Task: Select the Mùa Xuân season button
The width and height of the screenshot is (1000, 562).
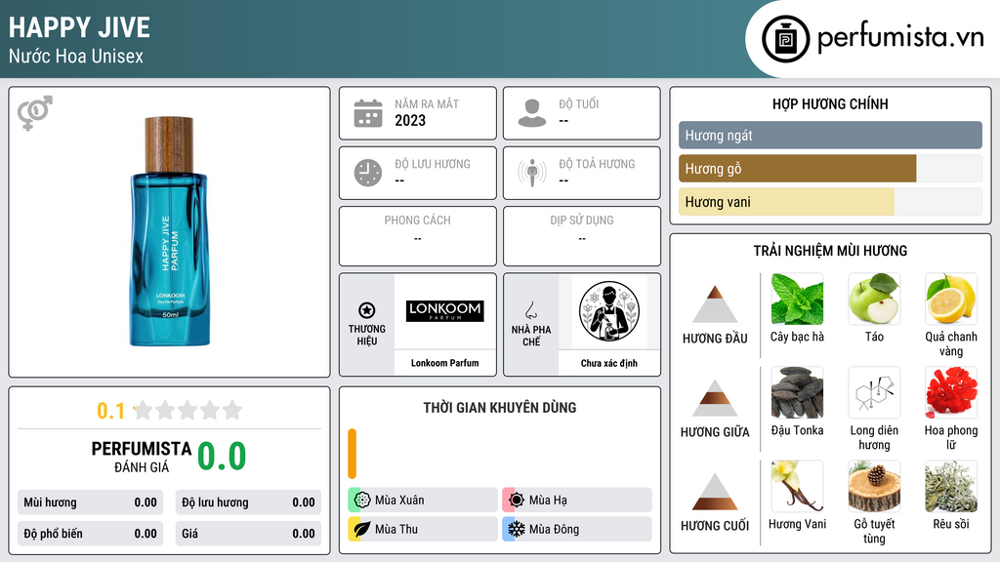Action: [x=423, y=500]
